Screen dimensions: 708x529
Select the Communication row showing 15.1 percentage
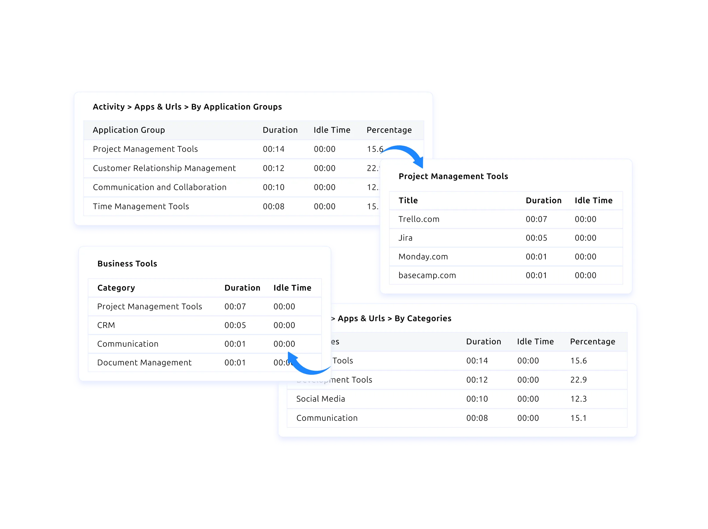pyautogui.click(x=327, y=418)
